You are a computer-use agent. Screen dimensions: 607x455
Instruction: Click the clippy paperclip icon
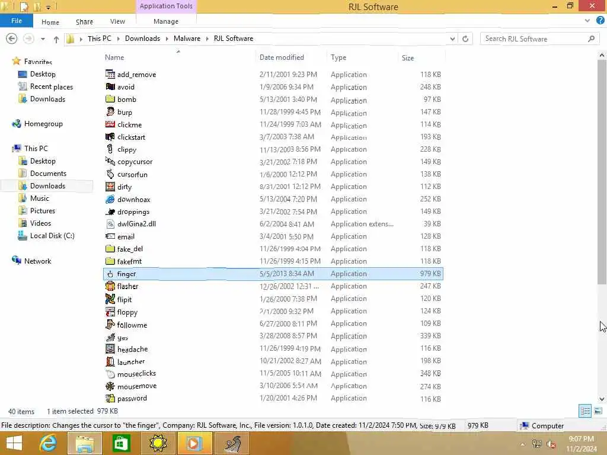[110, 149]
